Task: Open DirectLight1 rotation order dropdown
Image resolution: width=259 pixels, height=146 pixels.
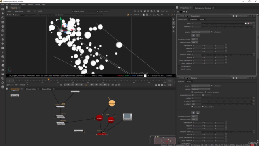Action: click(x=195, y=42)
